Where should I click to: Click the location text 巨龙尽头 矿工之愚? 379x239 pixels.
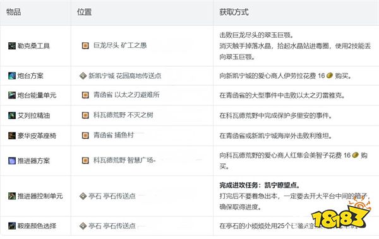point(120,45)
